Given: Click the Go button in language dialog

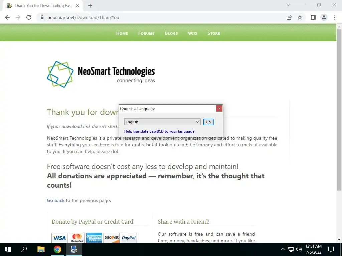Looking at the screenshot, I should (208, 122).
